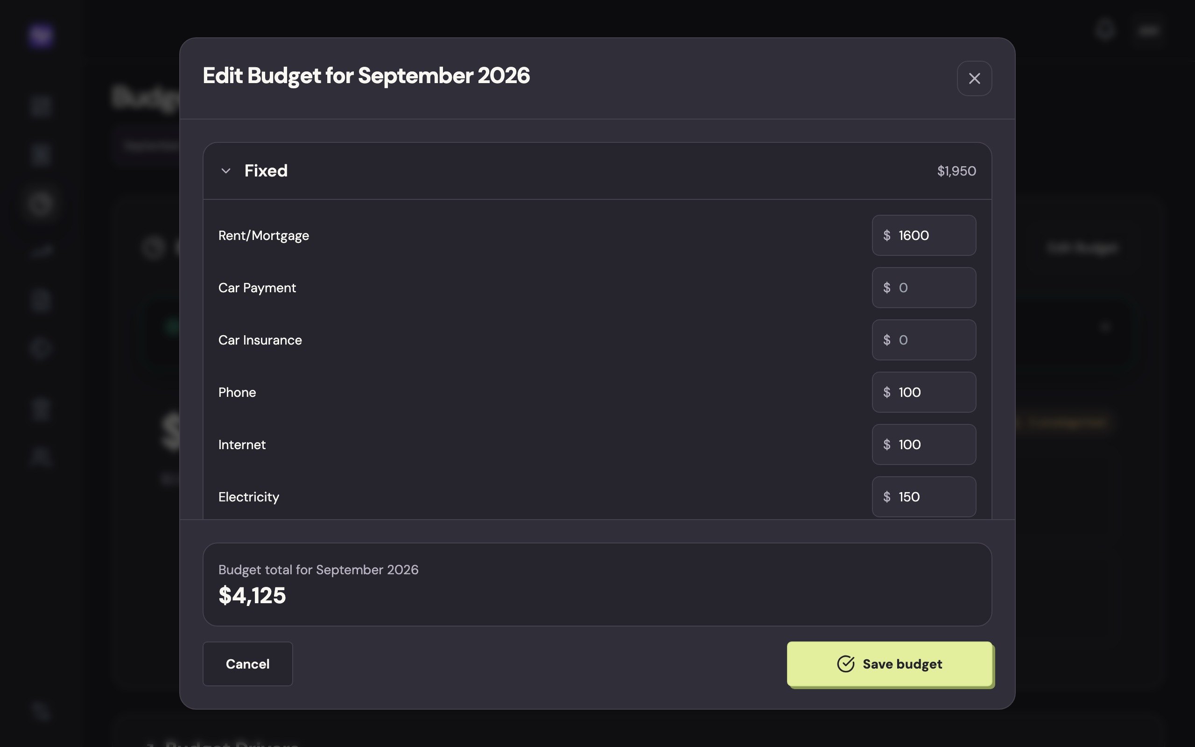
Task: Click the dollar sign in the Electricity field
Action: pyautogui.click(x=887, y=497)
